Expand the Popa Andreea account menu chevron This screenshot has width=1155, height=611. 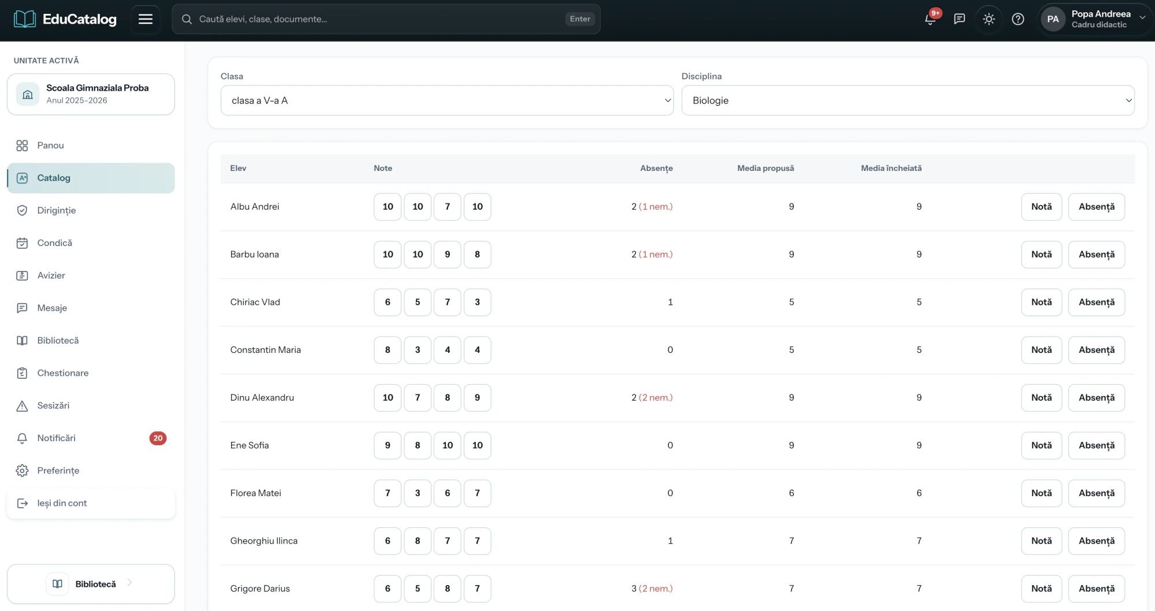(1142, 18)
